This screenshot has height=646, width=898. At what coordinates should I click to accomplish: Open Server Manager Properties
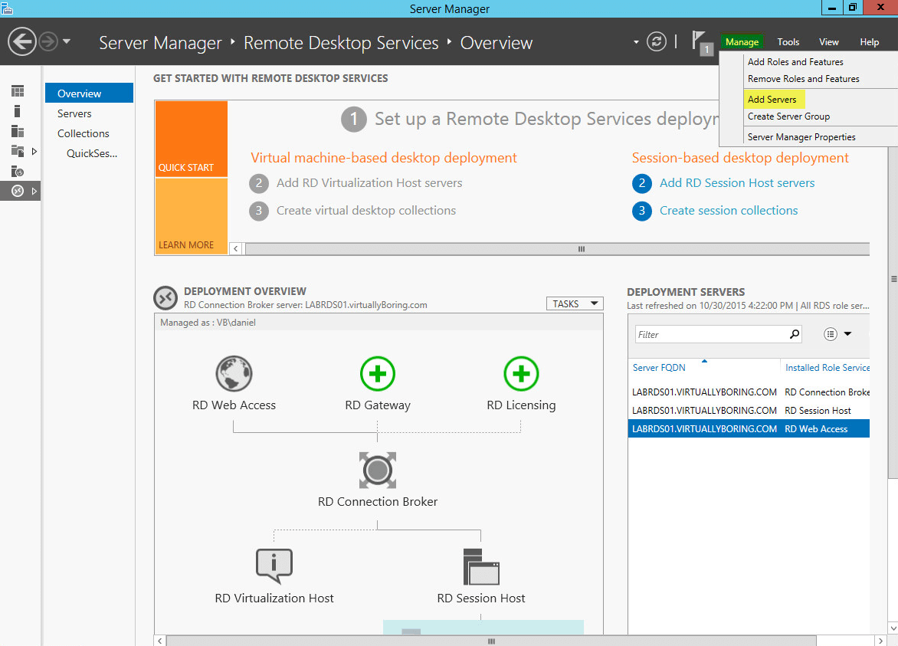coord(801,137)
